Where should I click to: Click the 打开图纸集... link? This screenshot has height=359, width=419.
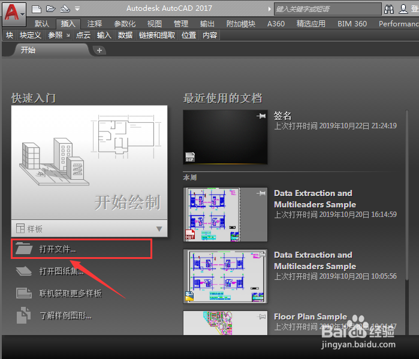[x=62, y=271]
